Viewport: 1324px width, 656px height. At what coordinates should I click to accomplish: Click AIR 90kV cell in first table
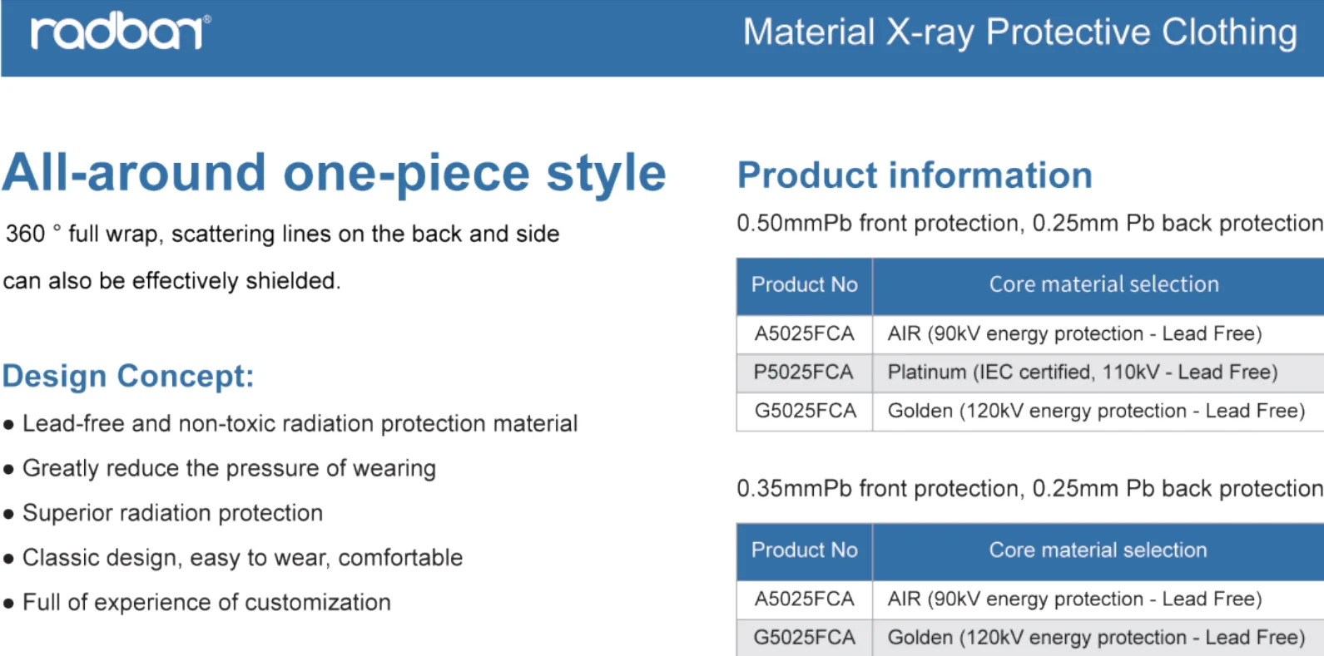tap(1098, 333)
